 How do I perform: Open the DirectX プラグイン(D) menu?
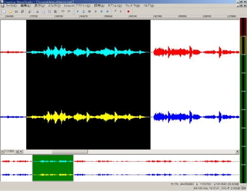77,6
